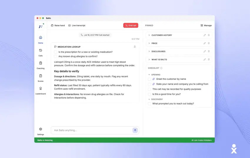Click the 8:57 PM timestamp
The image size is (250, 158).
click(135, 39)
